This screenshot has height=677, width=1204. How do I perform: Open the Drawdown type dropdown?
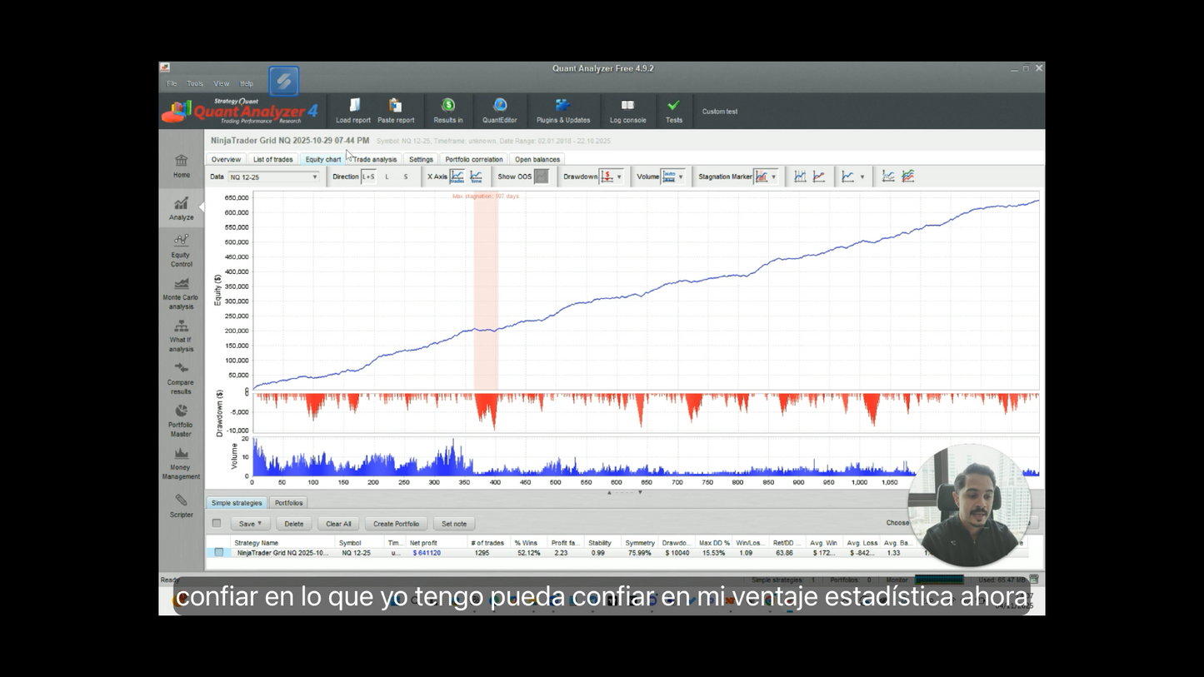coord(612,177)
